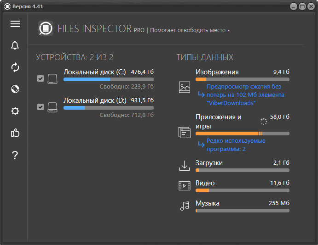318x245 pixels.
Task: Select Локальный диск (C:) label
Action: click(x=95, y=72)
